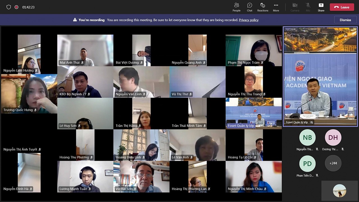The height and width of the screenshot is (202, 359).
Task: Open the Privacy policy link
Action: tap(248, 20)
